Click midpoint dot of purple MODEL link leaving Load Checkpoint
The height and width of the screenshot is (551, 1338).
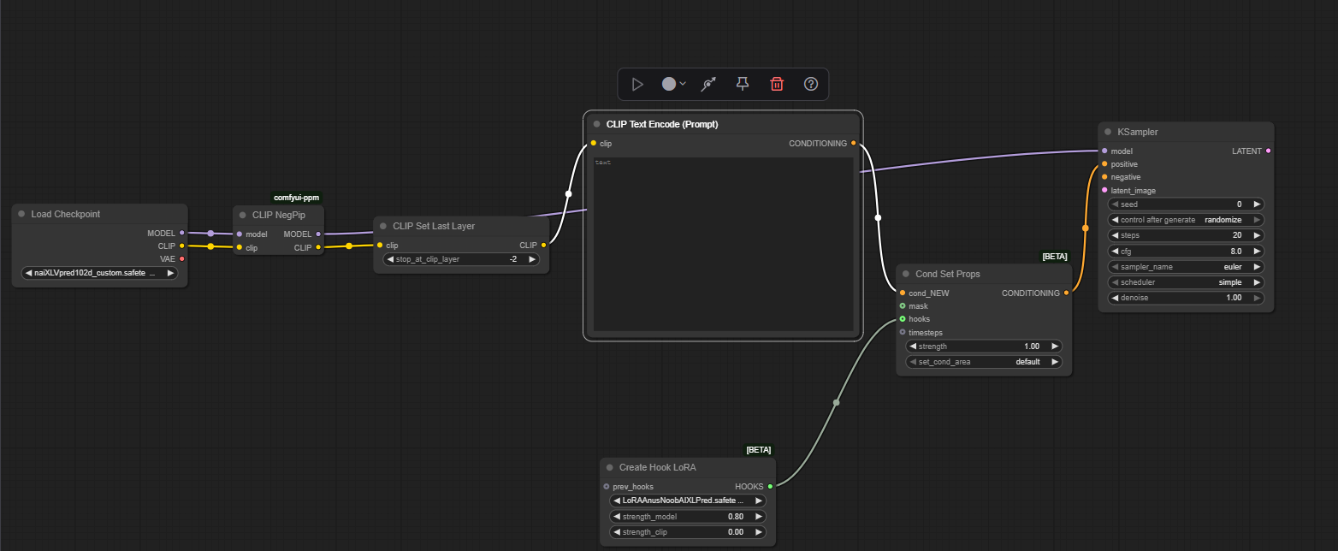(x=210, y=233)
